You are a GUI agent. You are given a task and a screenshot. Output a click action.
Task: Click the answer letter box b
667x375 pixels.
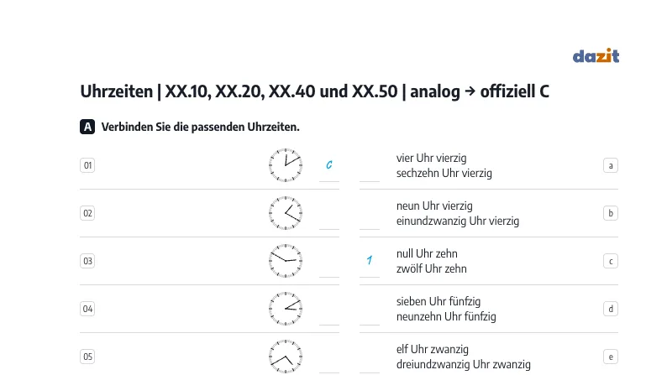point(611,213)
